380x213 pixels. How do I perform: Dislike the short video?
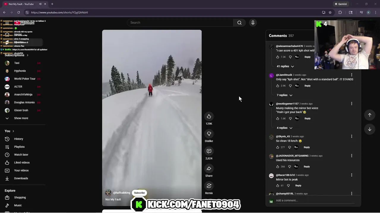[x=209, y=134]
